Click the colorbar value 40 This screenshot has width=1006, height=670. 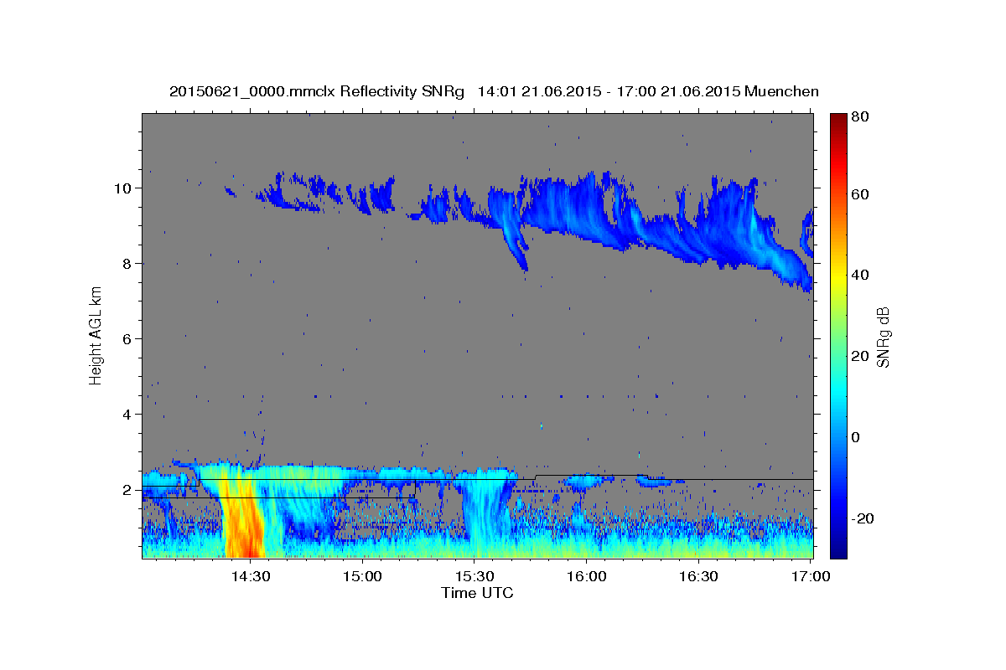[x=861, y=275]
